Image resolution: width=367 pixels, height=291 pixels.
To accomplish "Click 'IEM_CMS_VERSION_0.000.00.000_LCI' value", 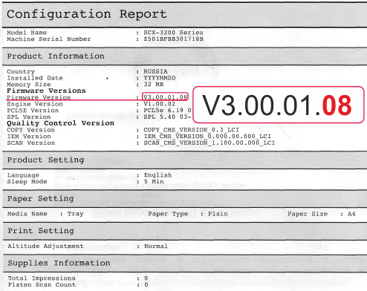I will [x=207, y=137].
